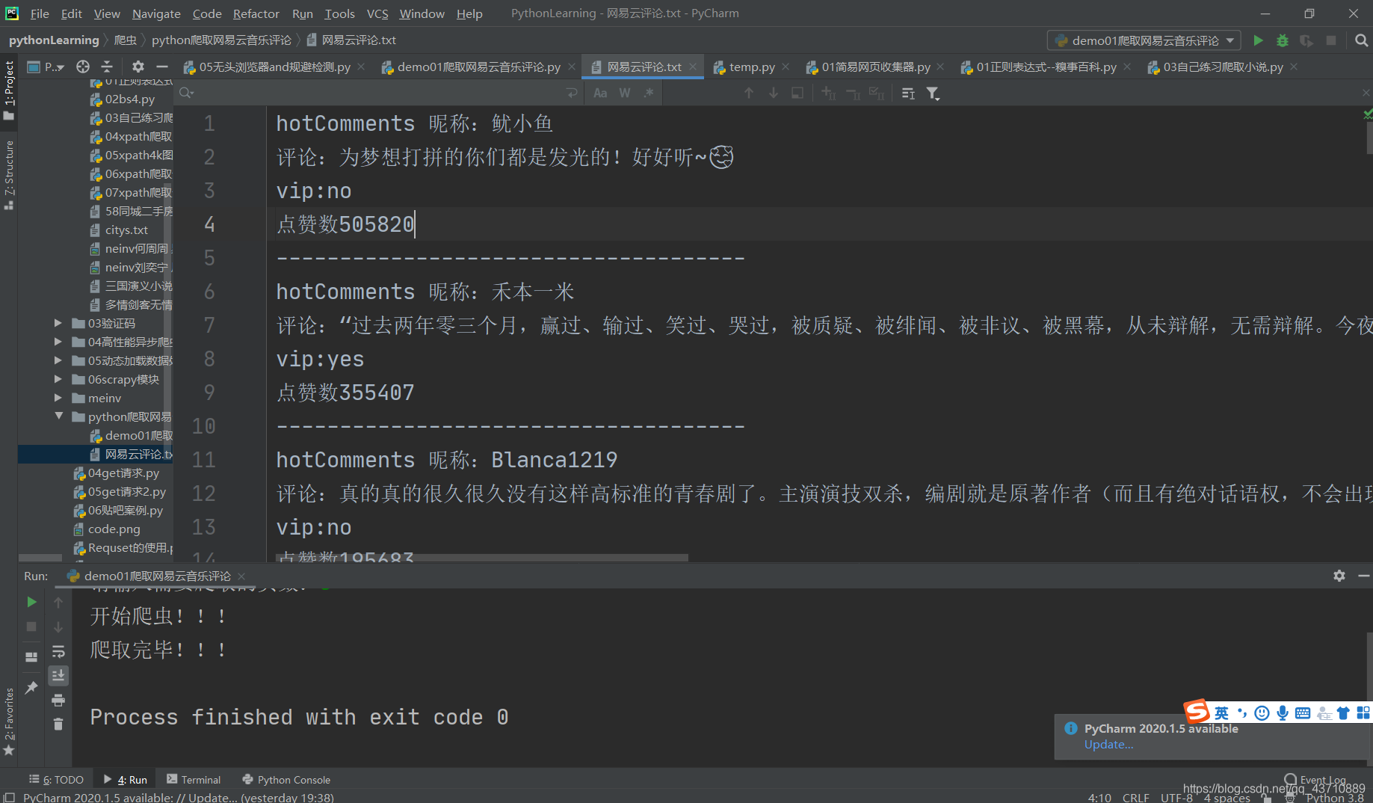Click editor horizontal scrollbar thumb
The width and height of the screenshot is (1373, 803).
[482, 557]
